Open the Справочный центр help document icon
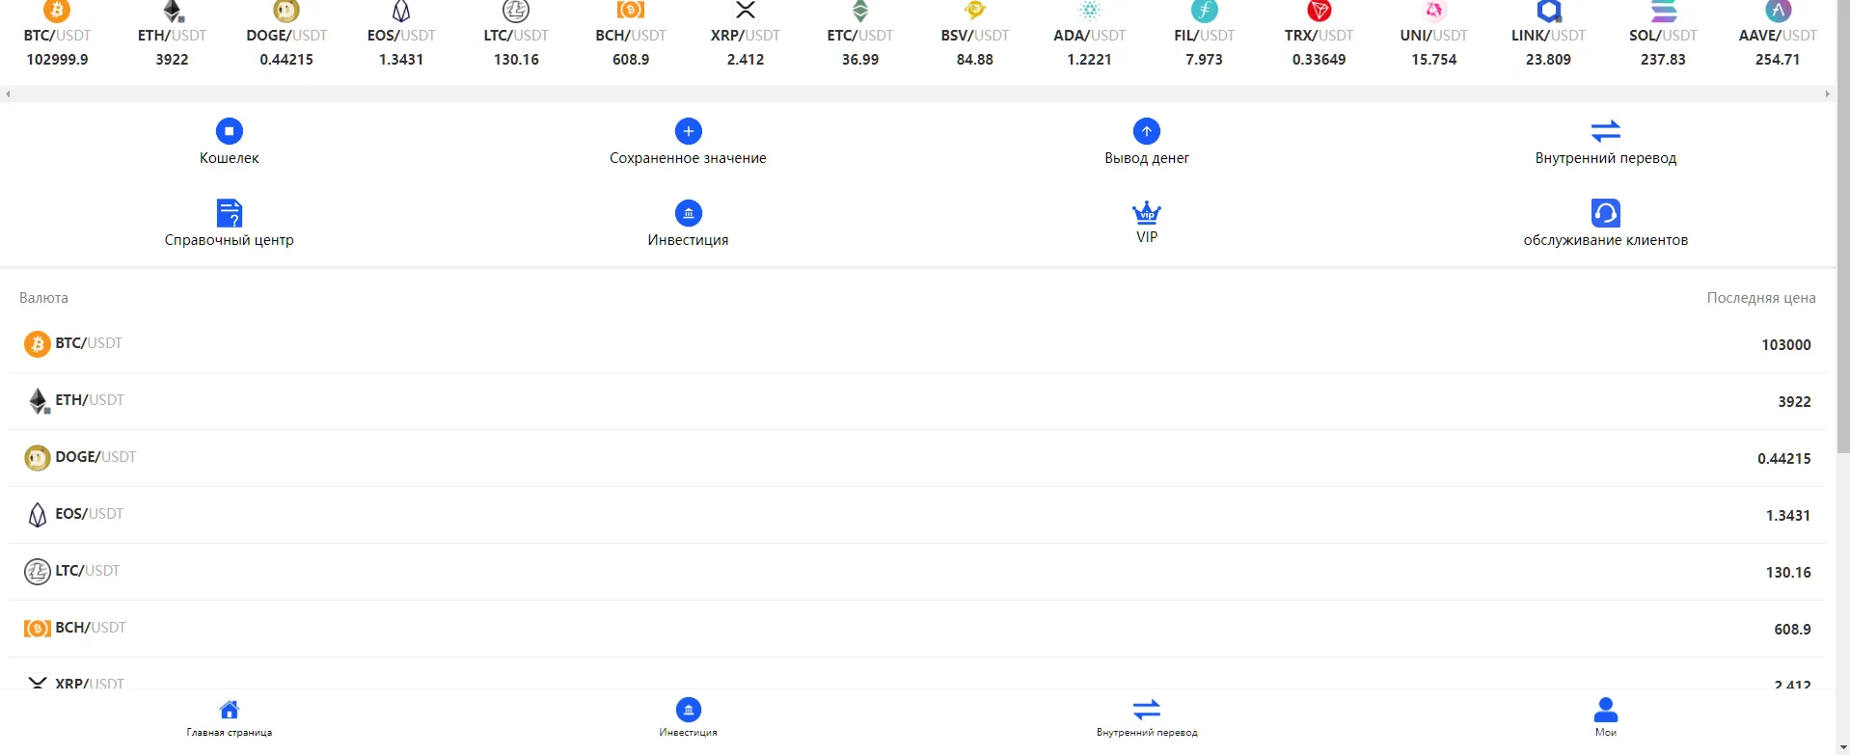This screenshot has width=1850, height=755. click(229, 213)
